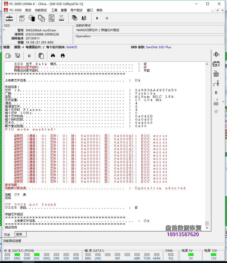Open the 帮助 menu

(99, 10)
